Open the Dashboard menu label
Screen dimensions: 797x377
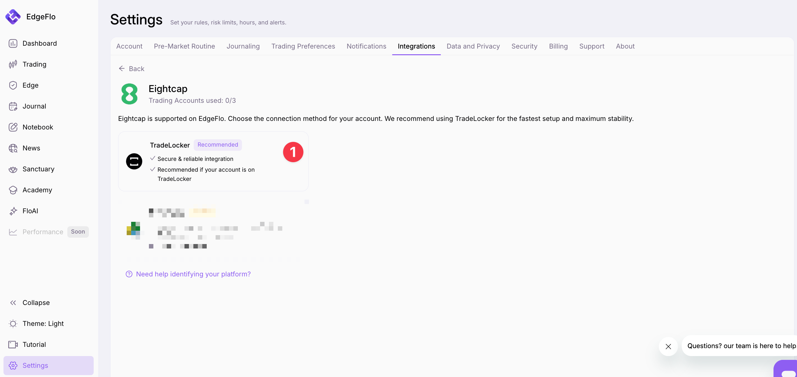(x=40, y=43)
